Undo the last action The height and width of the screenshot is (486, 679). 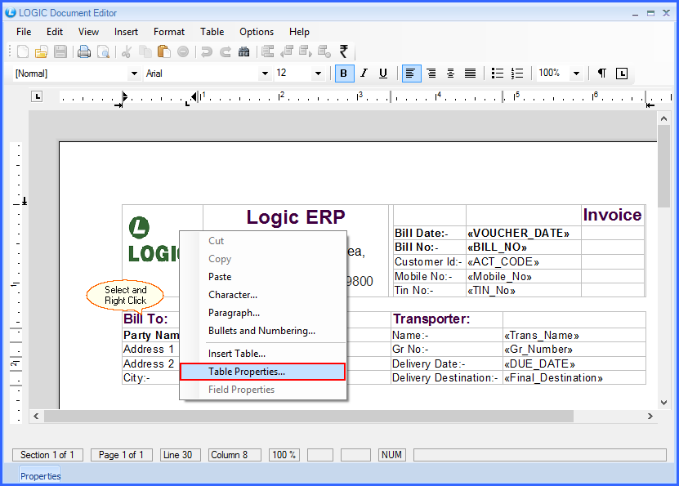click(207, 52)
